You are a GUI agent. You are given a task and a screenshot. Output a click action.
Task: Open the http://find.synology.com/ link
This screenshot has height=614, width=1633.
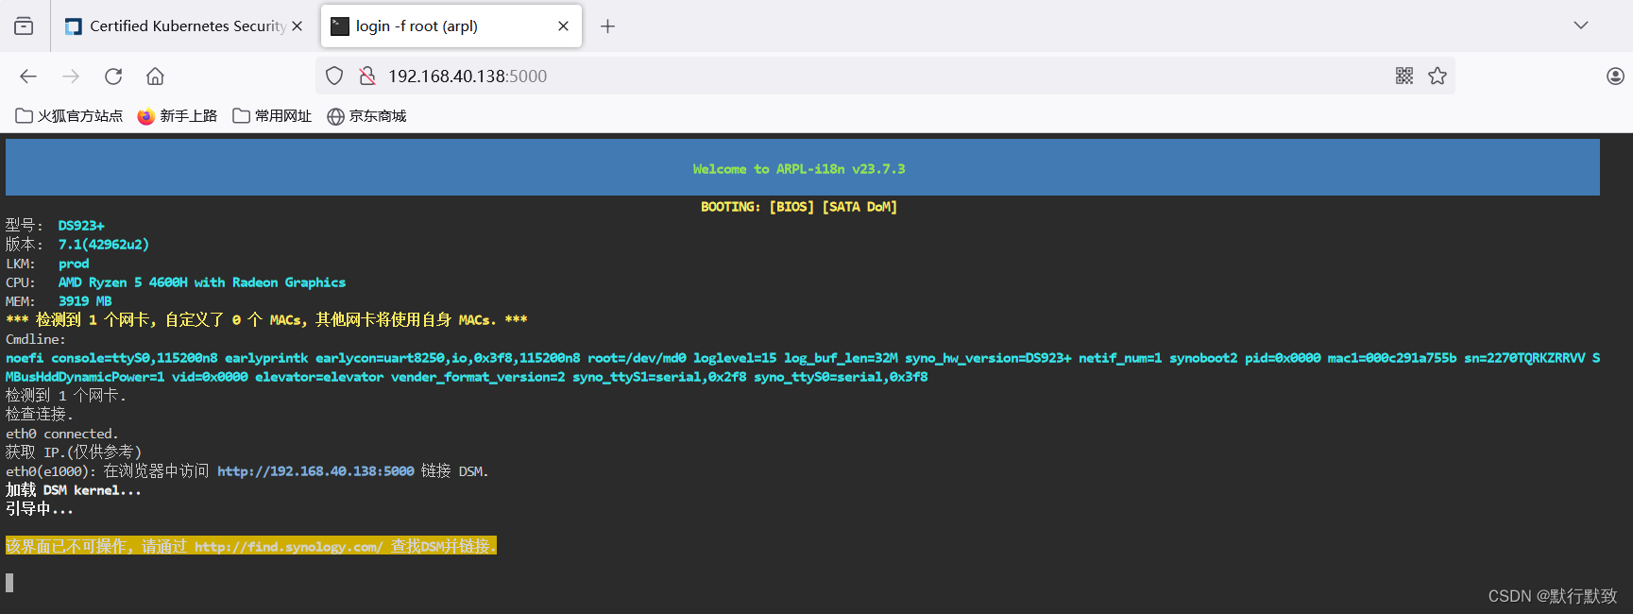point(289,546)
